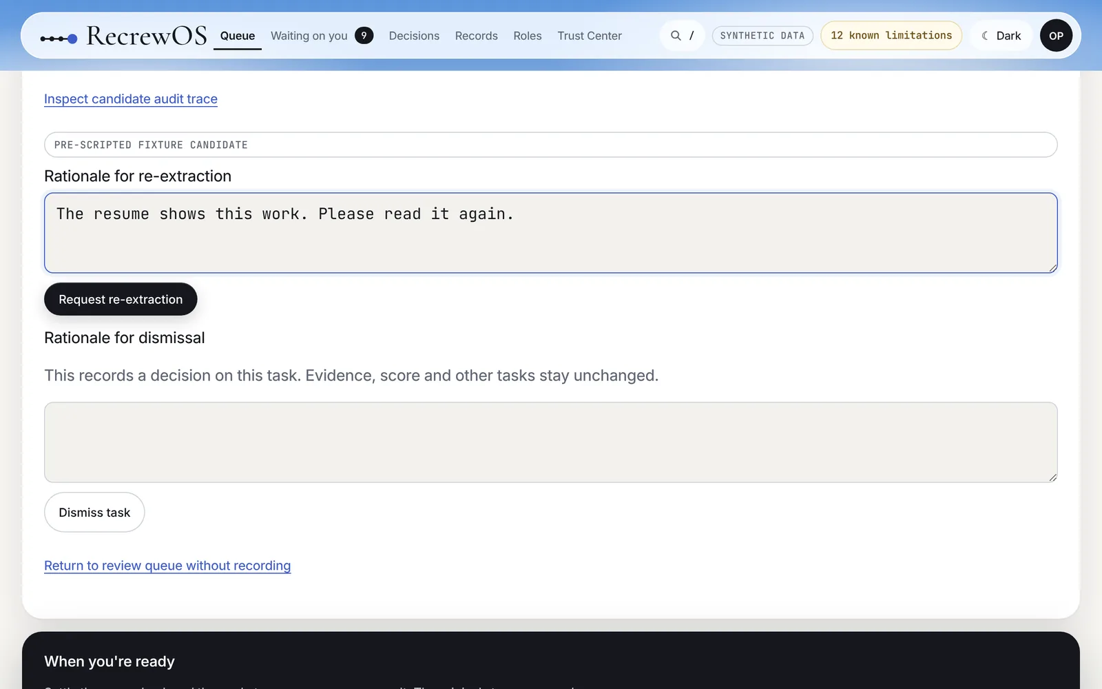Click the SYNTHETIC DATA badge
1102x689 pixels.
pos(762,36)
